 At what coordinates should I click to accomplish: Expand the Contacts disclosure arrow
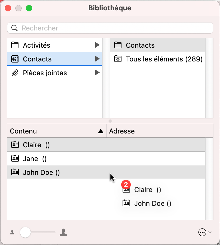97,59
